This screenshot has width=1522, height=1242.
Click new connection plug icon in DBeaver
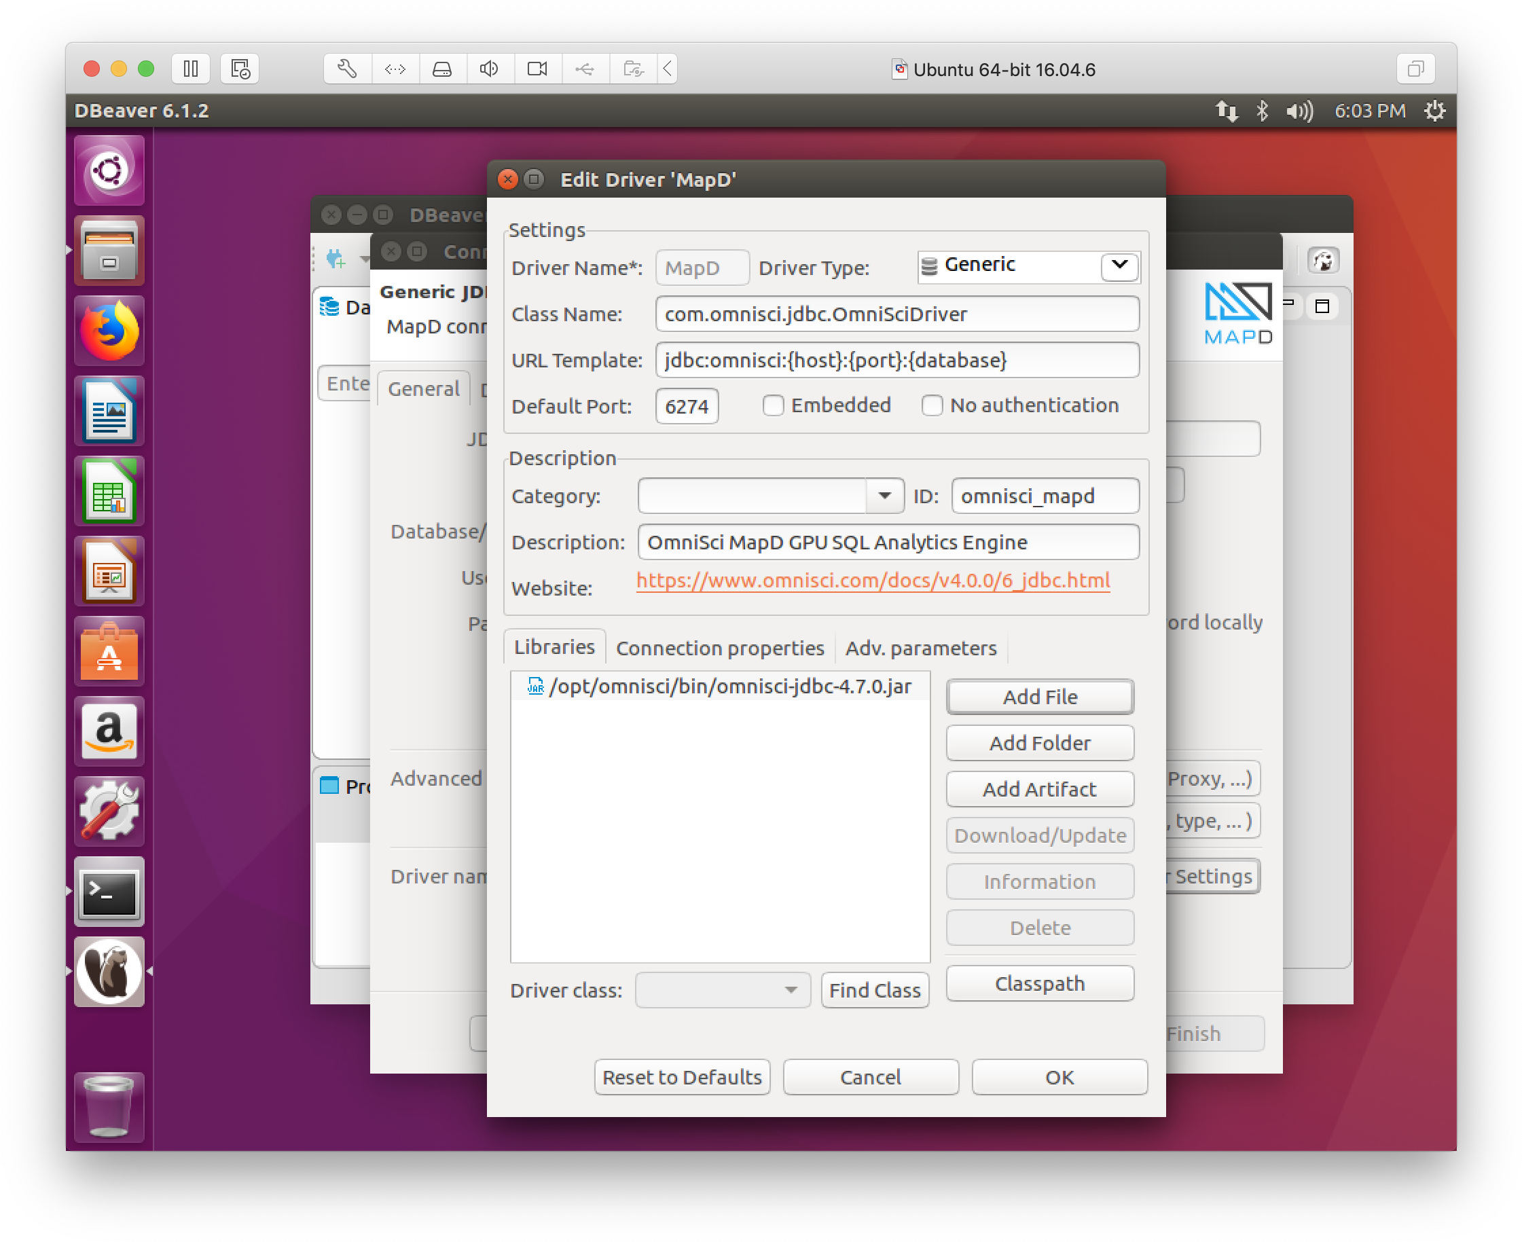(x=336, y=258)
